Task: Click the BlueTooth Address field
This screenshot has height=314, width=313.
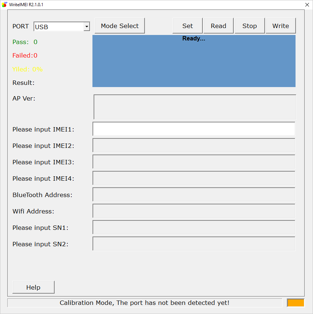Action: (194, 195)
